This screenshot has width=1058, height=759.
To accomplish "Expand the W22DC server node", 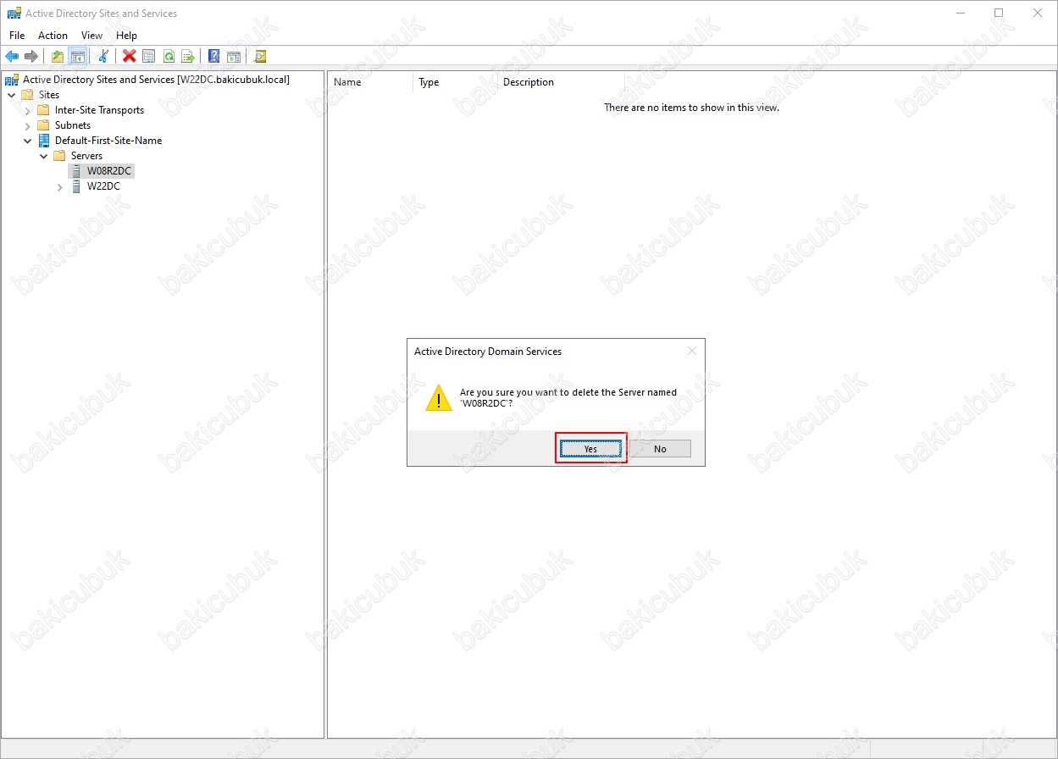I will 60,186.
